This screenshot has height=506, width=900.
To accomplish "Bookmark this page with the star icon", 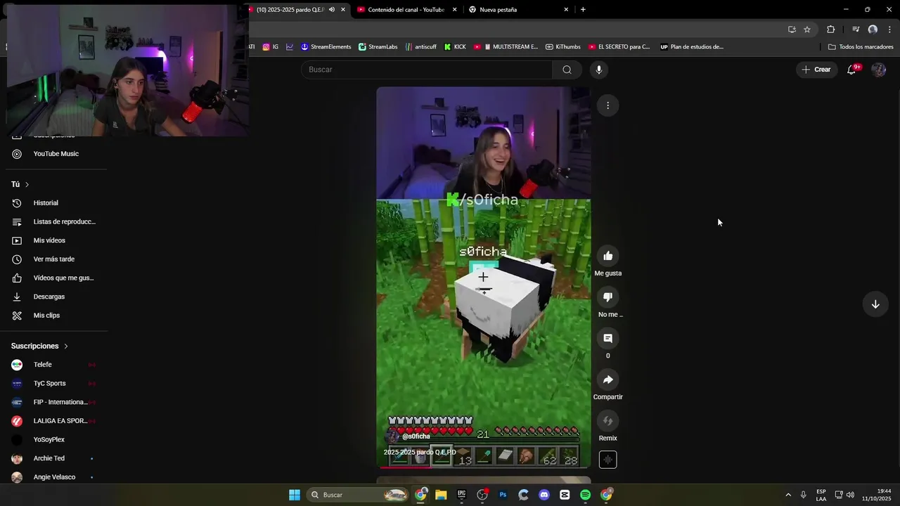I will click(807, 30).
